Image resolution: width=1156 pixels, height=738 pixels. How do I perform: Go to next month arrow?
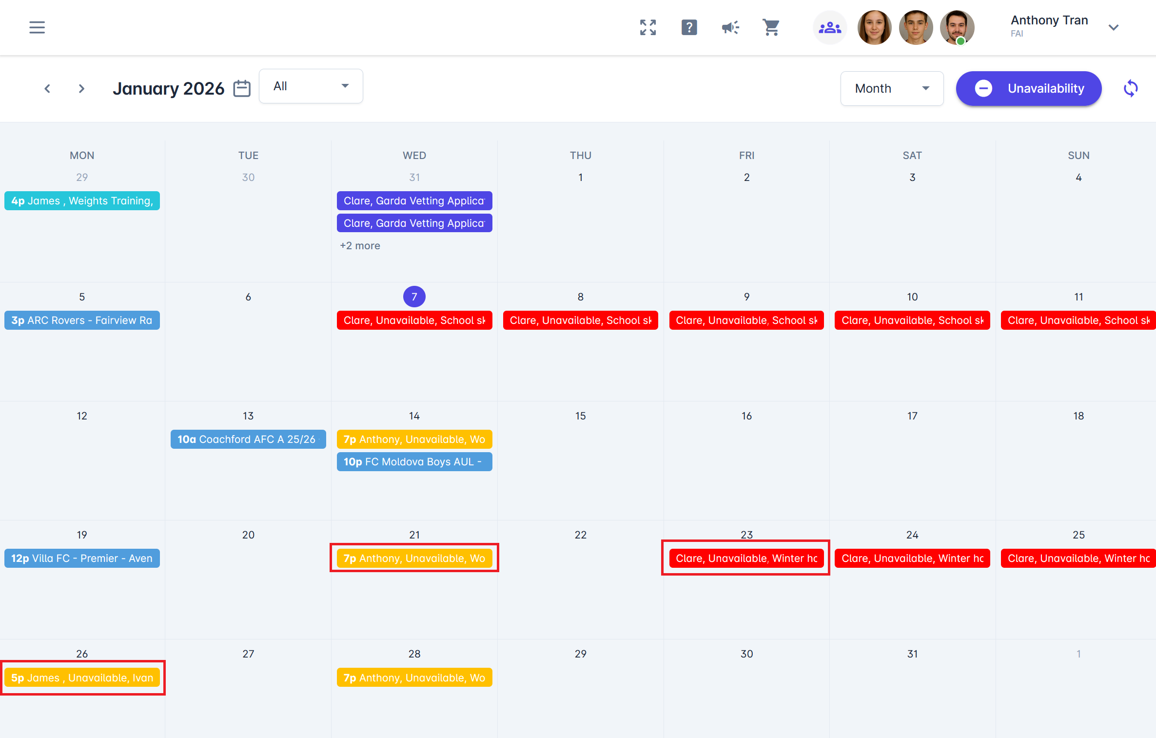coord(81,88)
